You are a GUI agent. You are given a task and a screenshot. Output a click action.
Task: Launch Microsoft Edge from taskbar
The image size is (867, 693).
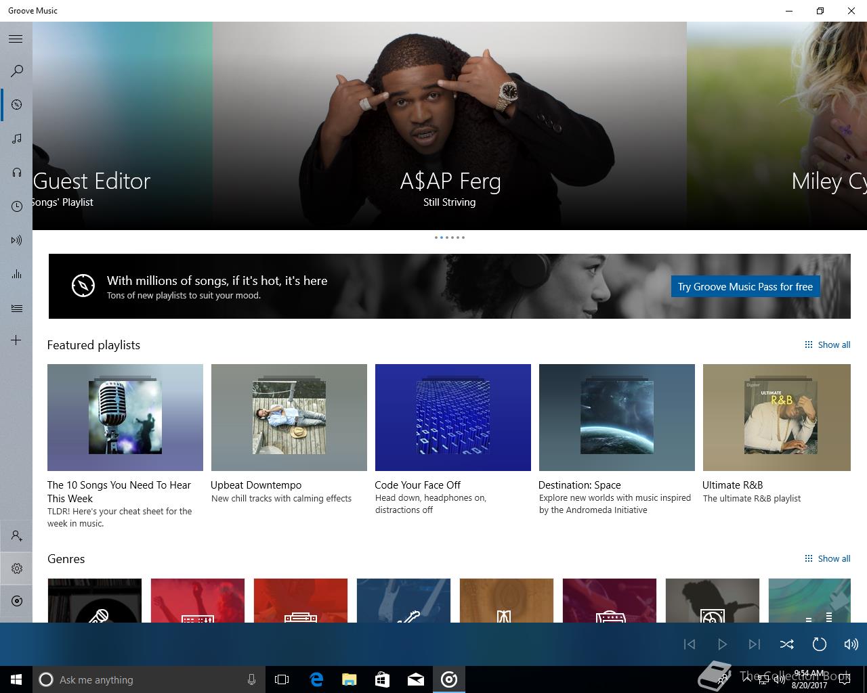coord(316,679)
